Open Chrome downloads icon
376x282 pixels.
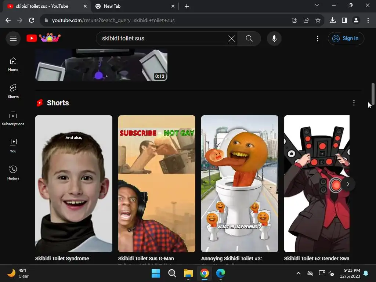[333, 21]
